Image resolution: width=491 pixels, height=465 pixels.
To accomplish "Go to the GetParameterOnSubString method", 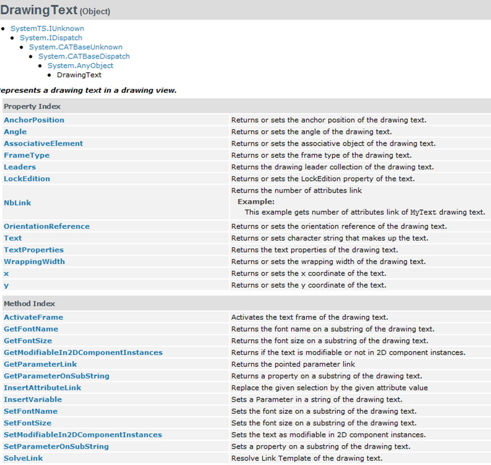I will [x=57, y=376].
